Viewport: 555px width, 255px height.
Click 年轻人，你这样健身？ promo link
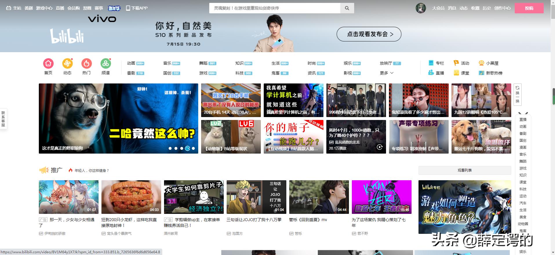coord(92,171)
